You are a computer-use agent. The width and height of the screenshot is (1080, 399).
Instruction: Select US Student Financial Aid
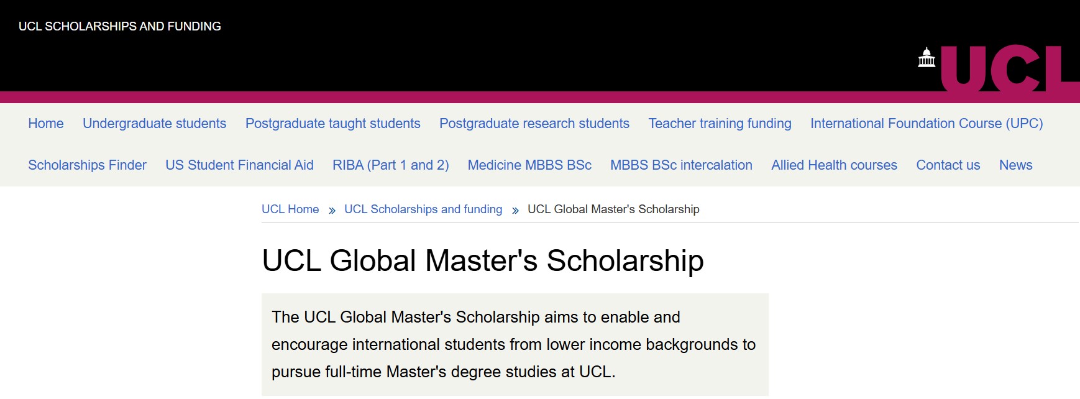point(240,165)
